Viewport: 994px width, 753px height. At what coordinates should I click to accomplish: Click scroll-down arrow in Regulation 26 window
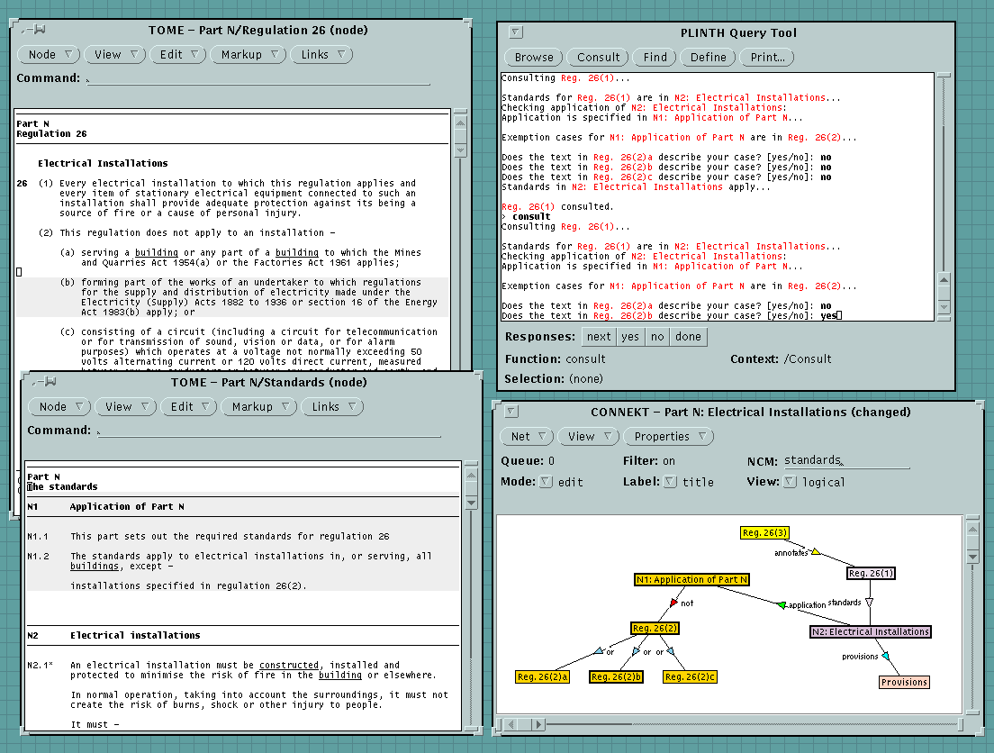(461, 150)
